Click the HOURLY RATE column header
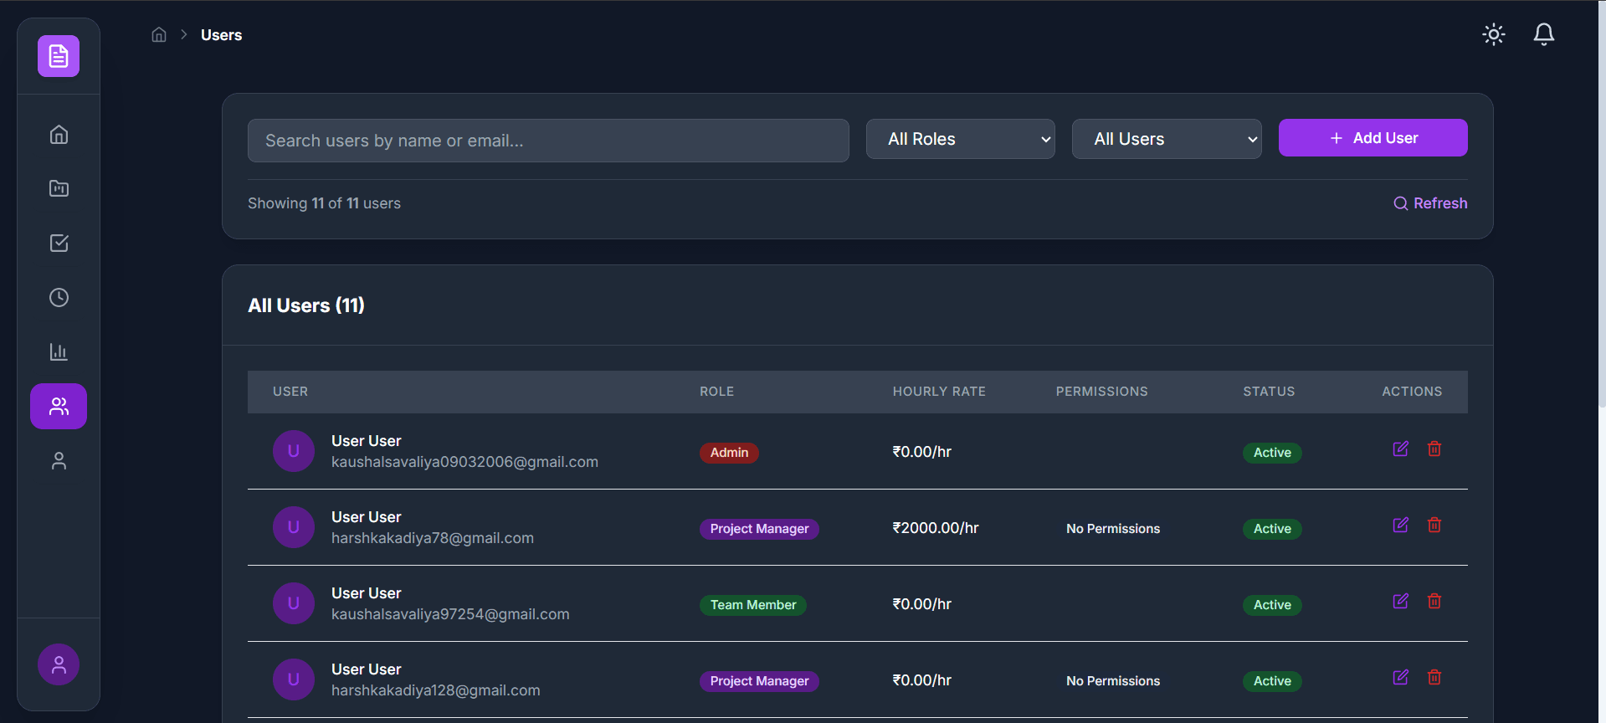 [x=939, y=392]
